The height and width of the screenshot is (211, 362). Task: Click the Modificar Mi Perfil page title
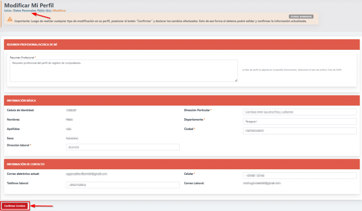pos(29,5)
